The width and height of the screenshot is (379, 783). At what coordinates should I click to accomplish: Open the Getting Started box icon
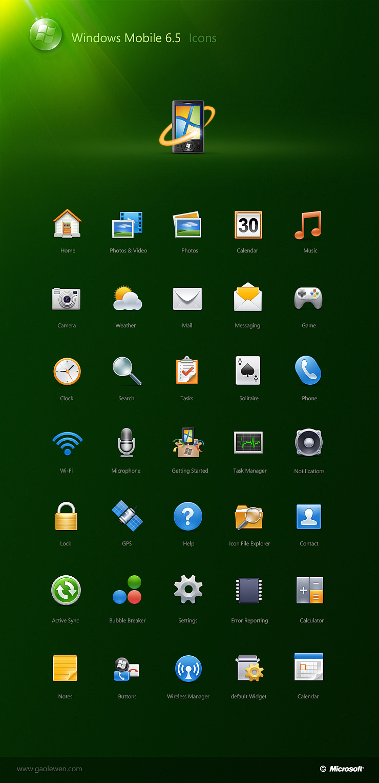coord(188,443)
